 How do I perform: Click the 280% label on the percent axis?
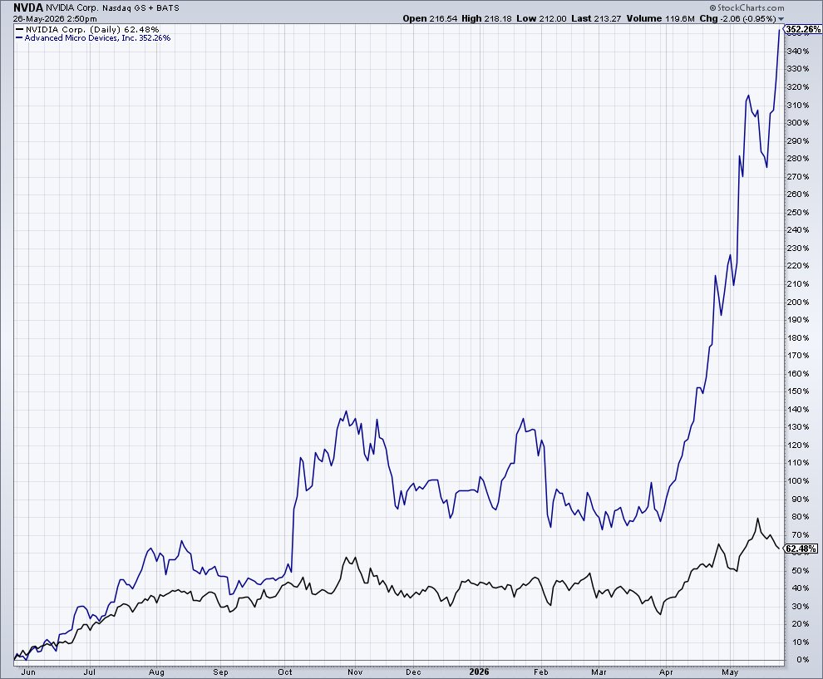pos(798,158)
